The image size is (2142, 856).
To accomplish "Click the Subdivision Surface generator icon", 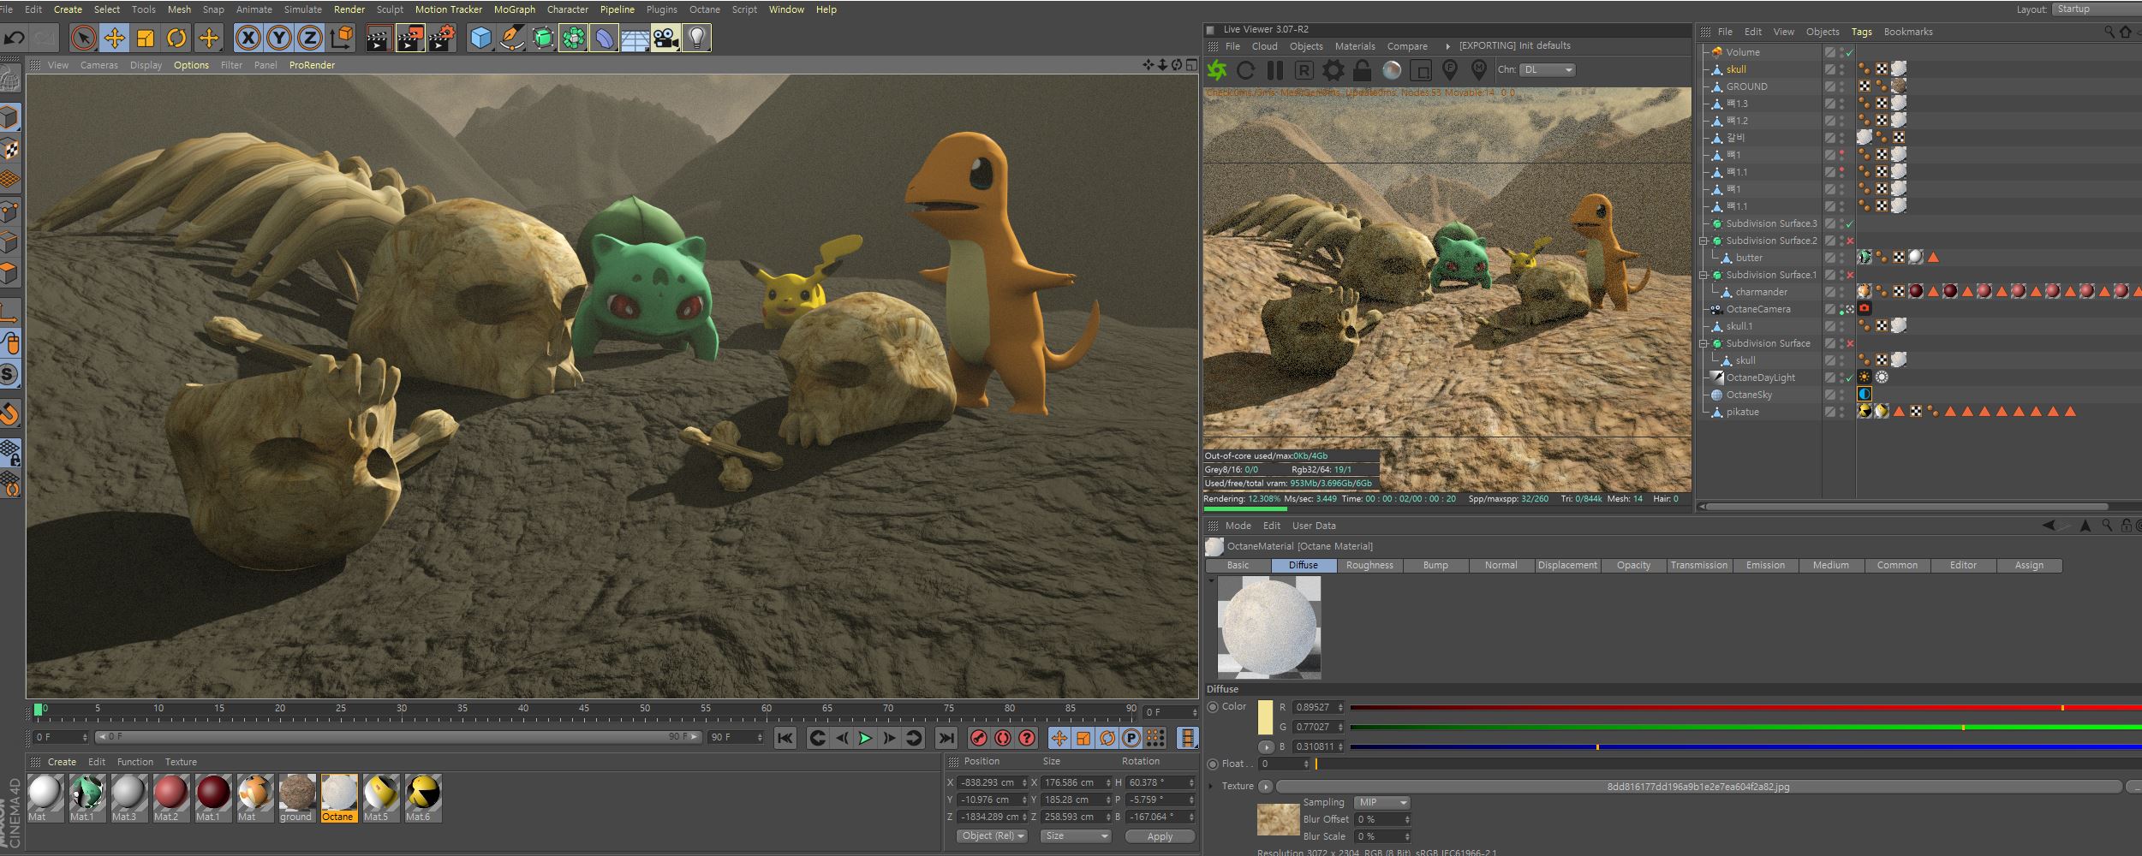I will click(x=543, y=38).
